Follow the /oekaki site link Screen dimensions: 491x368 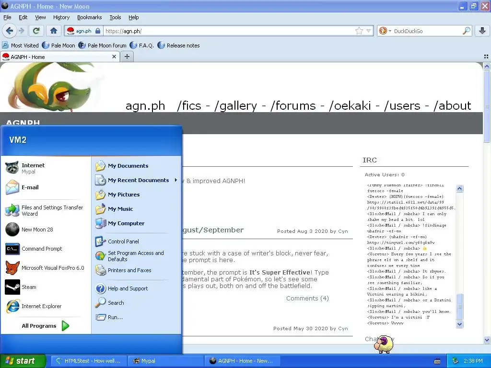coord(350,106)
